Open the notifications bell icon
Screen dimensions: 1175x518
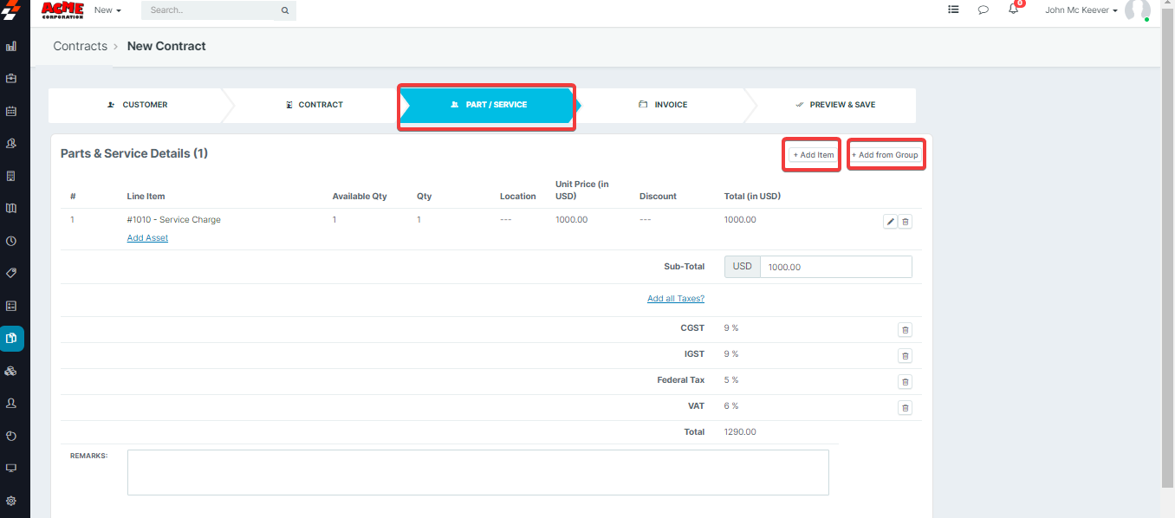pos(1013,10)
